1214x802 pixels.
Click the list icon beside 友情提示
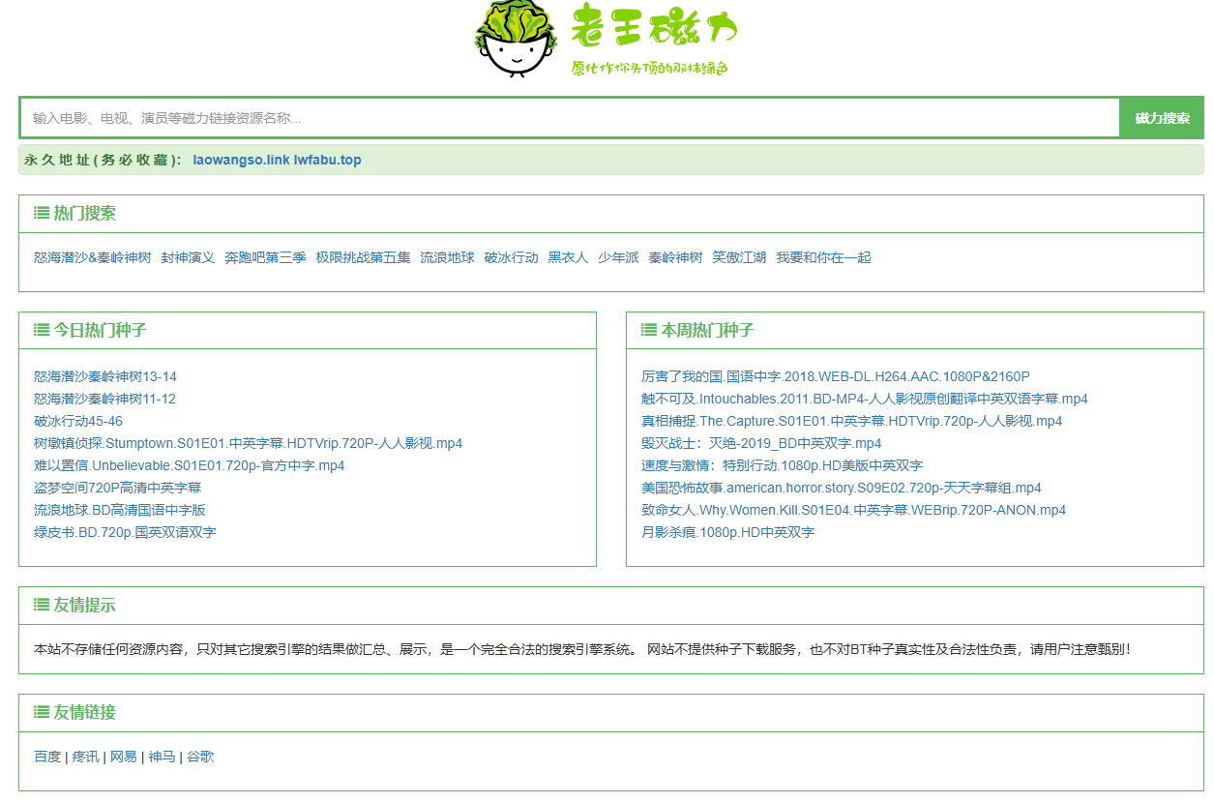(x=40, y=605)
